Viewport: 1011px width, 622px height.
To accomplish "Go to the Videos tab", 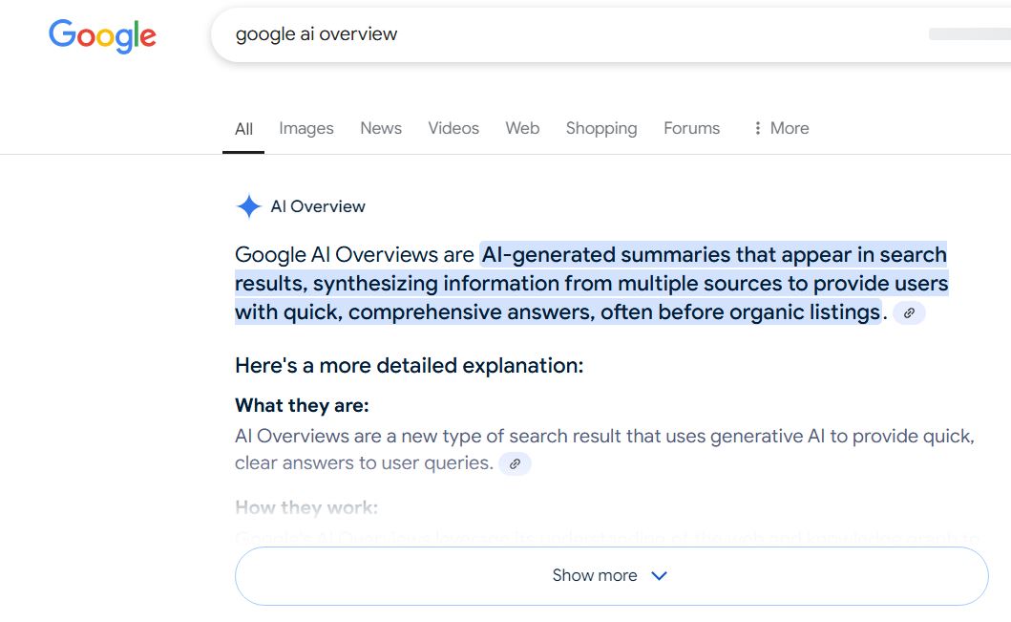I will pyautogui.click(x=453, y=128).
